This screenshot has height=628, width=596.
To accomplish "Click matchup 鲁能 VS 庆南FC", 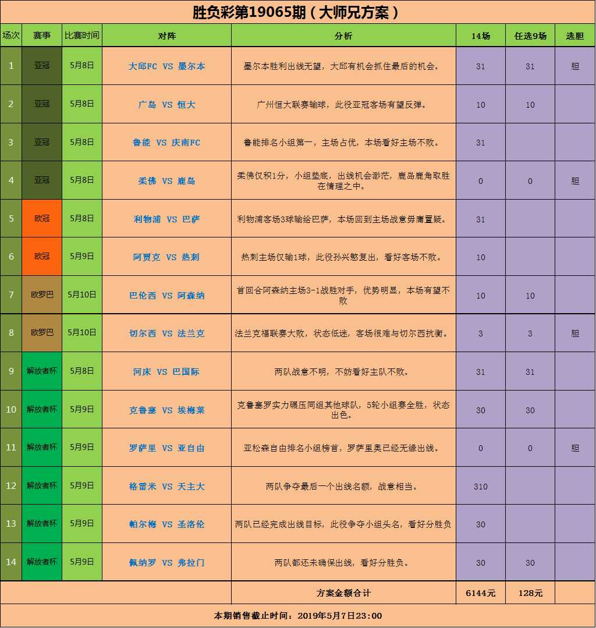I will (166, 143).
